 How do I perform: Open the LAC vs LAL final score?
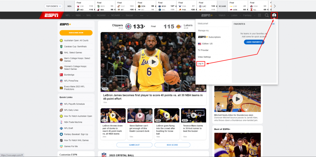click(207, 6)
